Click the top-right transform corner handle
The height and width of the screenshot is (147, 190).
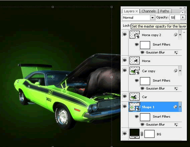[112, 7]
